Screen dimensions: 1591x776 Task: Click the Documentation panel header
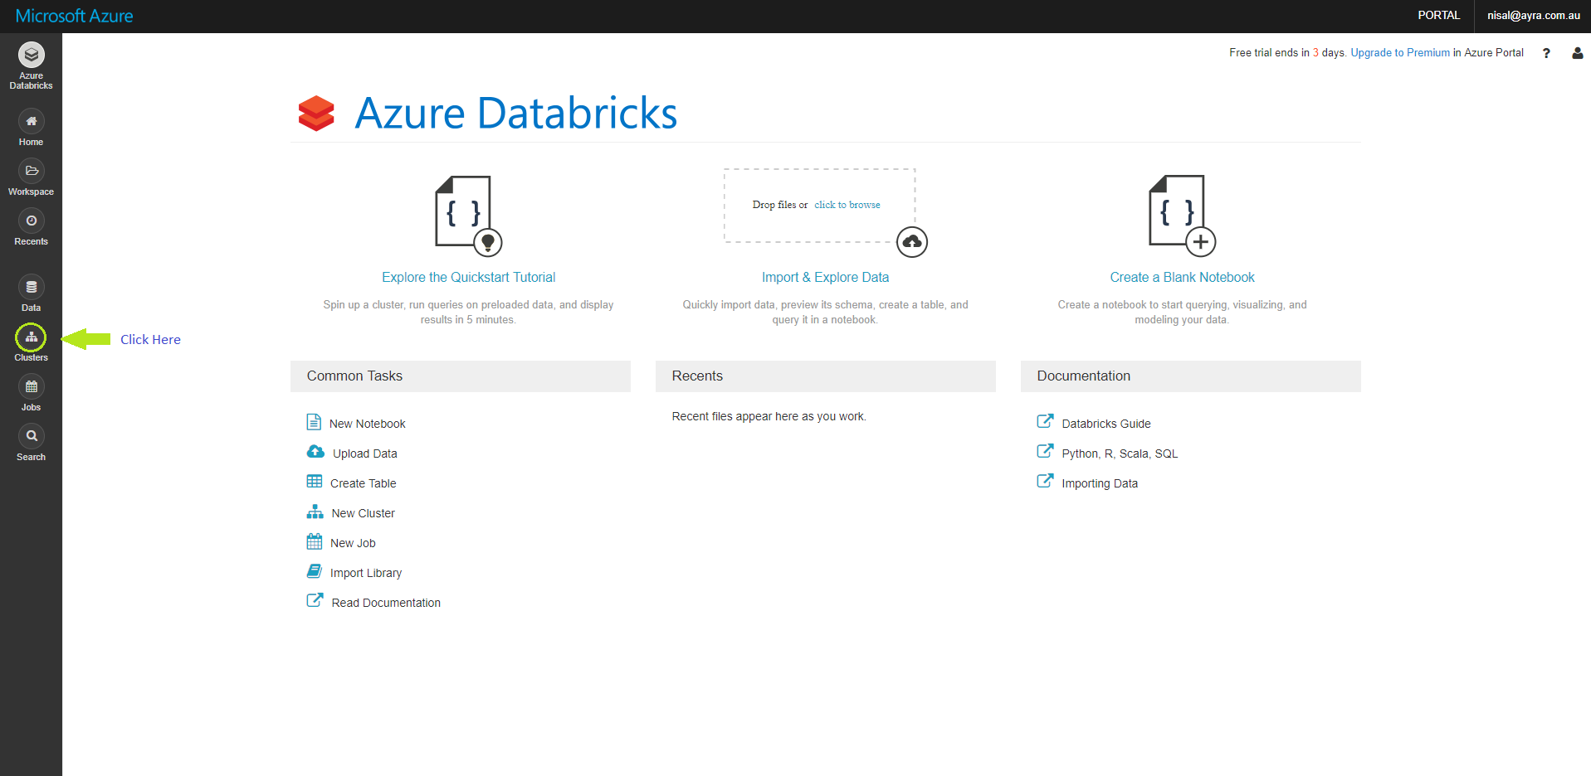1191,376
